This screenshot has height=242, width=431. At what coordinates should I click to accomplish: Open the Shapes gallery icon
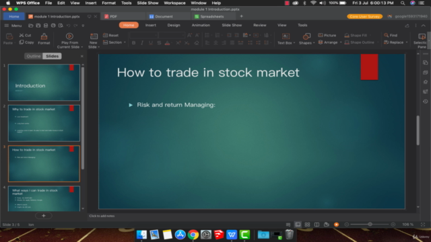pos(306,36)
